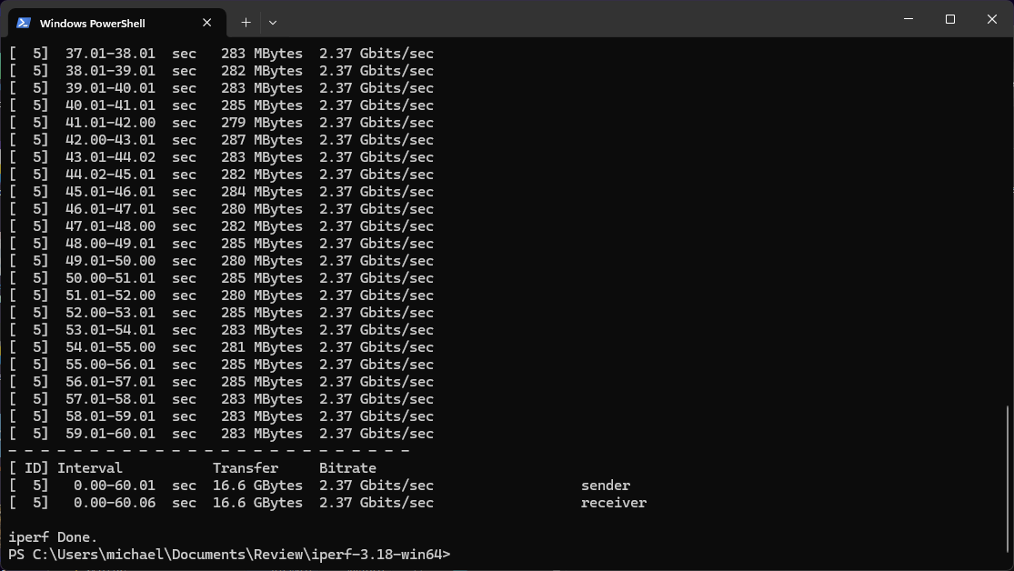The image size is (1014, 571).
Task: Click the word "receiver" in the summary
Action: click(614, 503)
